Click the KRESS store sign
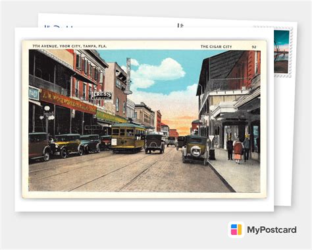 click(103, 96)
